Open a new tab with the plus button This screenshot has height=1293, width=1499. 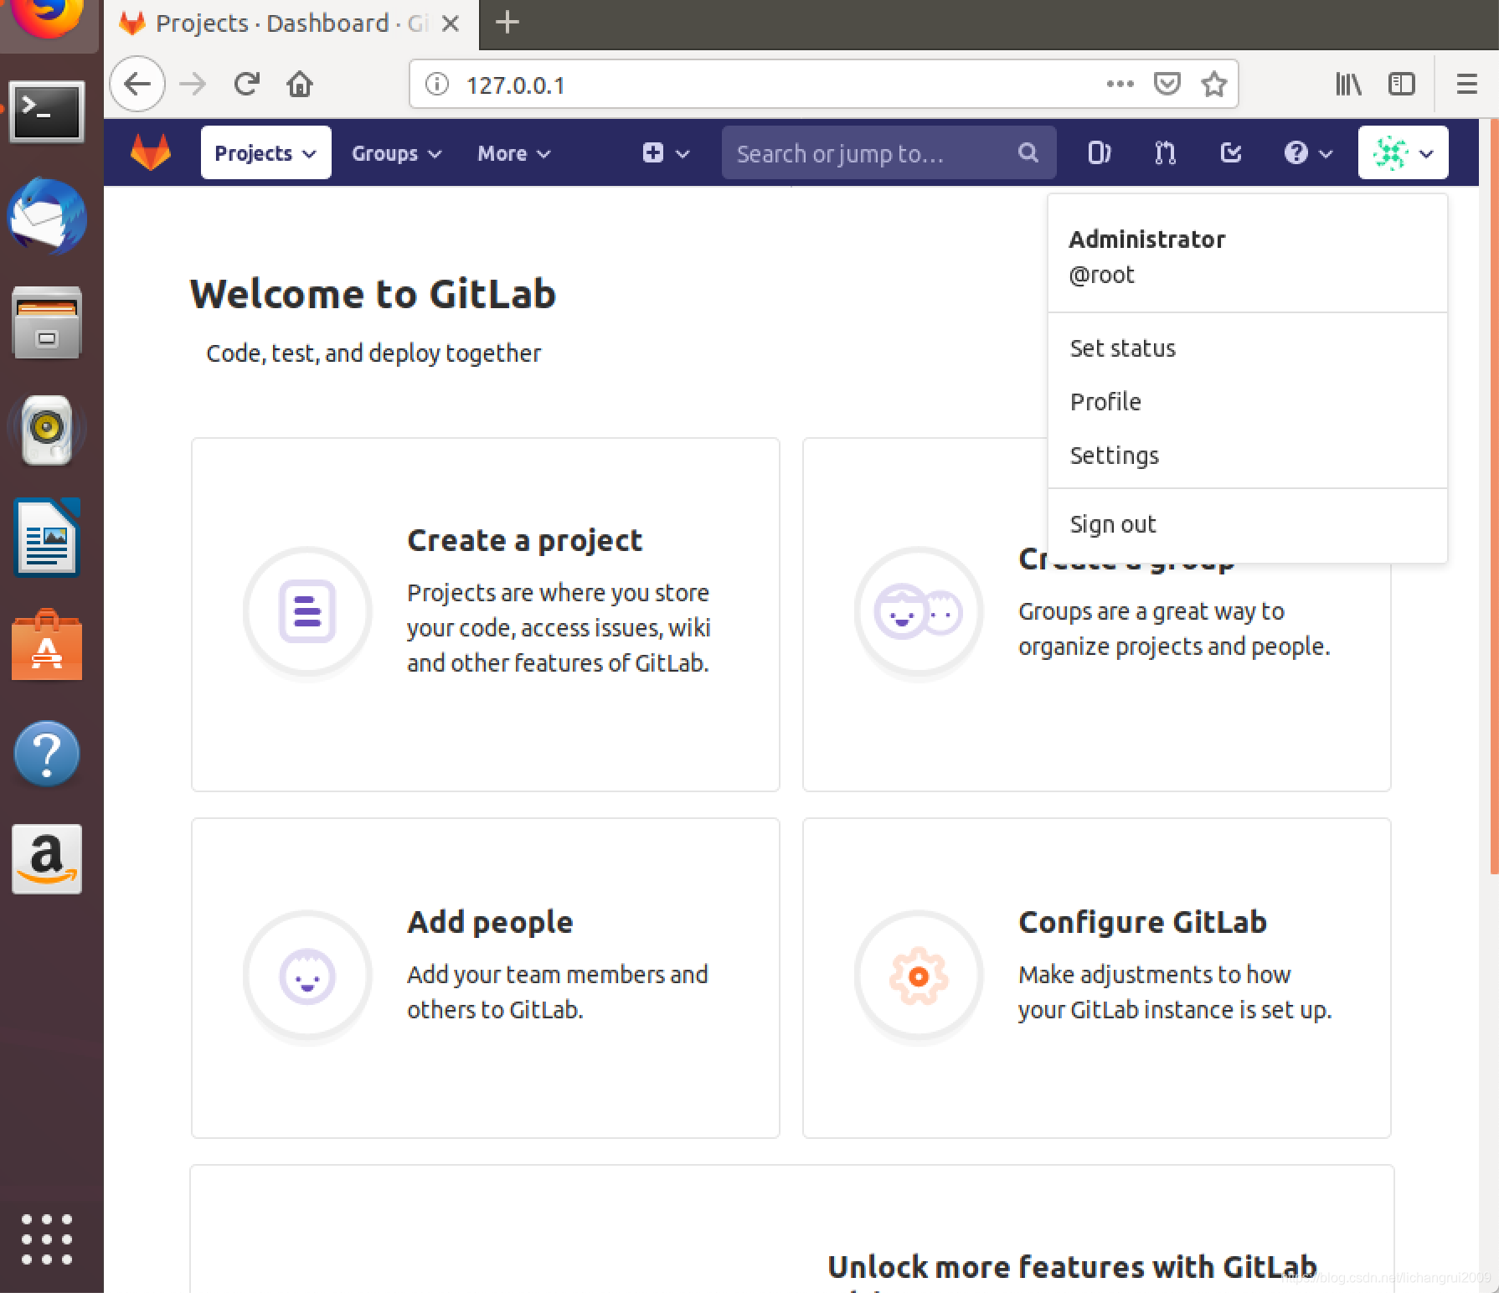tap(507, 23)
